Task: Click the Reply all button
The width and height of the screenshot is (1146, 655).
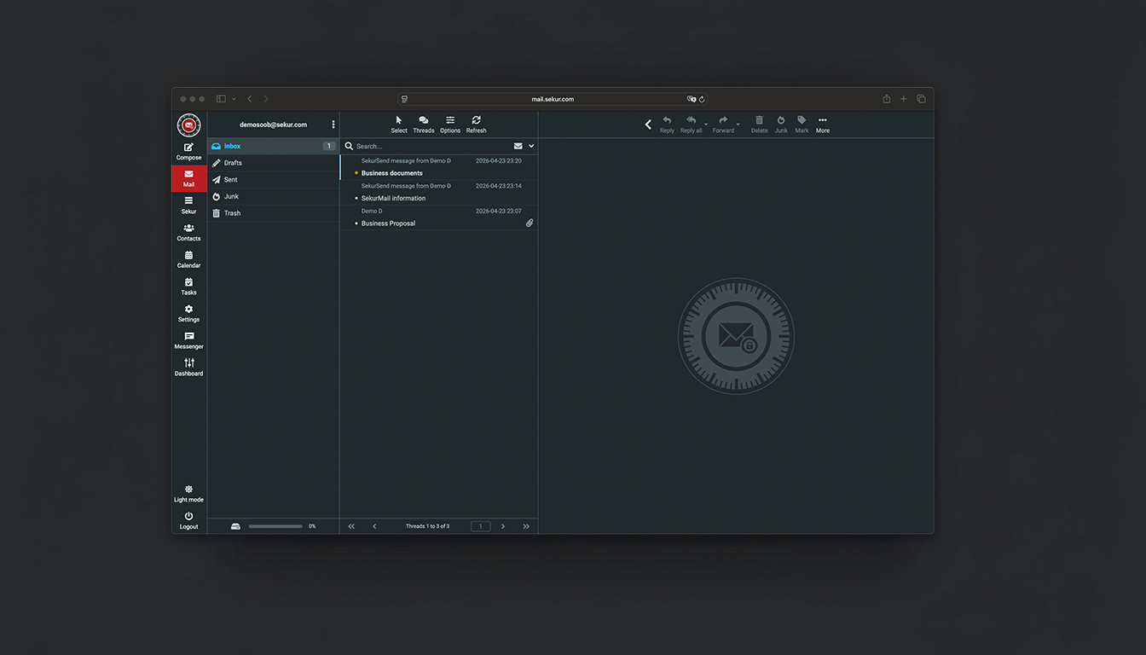Action: coord(692,125)
